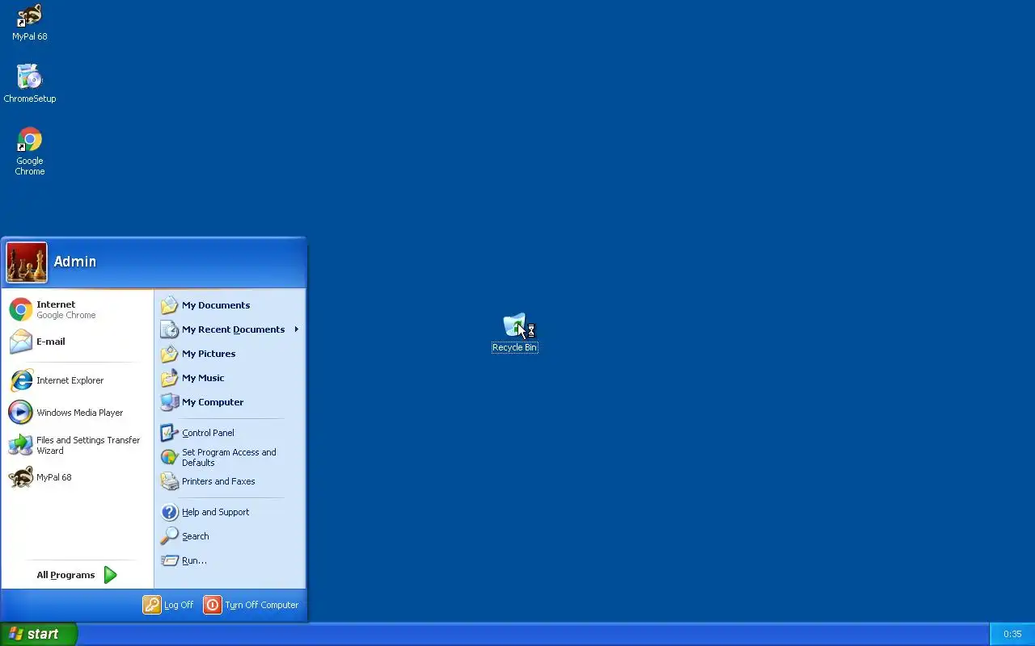Image resolution: width=1035 pixels, height=646 pixels.
Task: Launch Windows Media Player menu entry
Action: (78, 413)
